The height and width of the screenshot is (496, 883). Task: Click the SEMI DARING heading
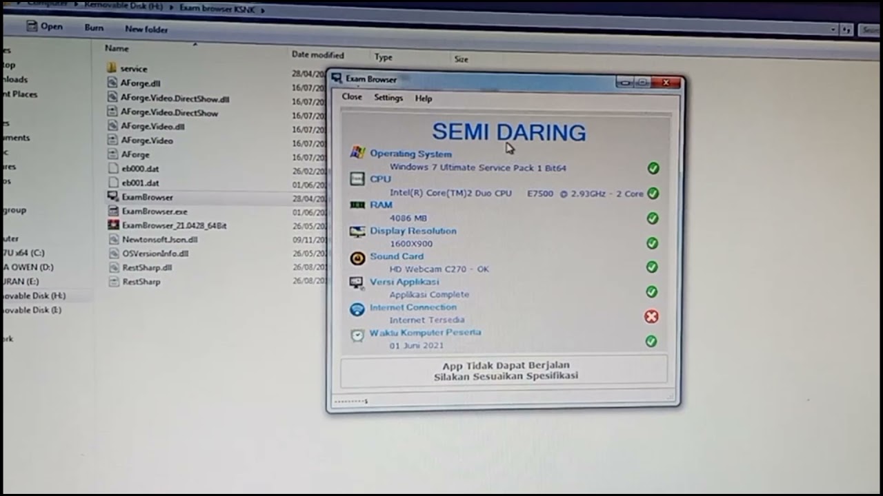point(509,132)
